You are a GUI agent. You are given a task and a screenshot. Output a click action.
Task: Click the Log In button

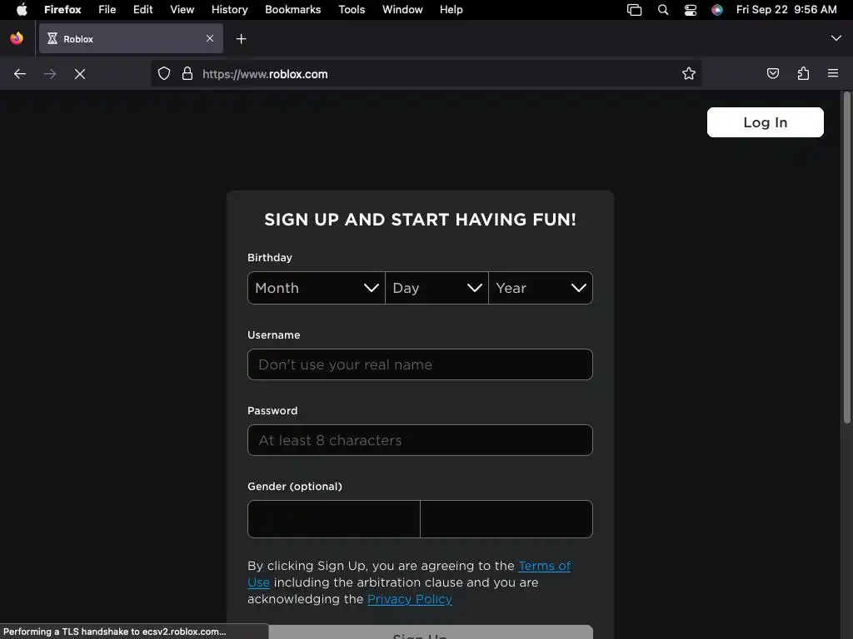click(765, 122)
